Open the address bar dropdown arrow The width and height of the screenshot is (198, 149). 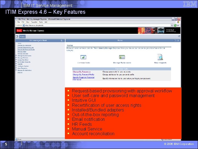tap(172, 25)
